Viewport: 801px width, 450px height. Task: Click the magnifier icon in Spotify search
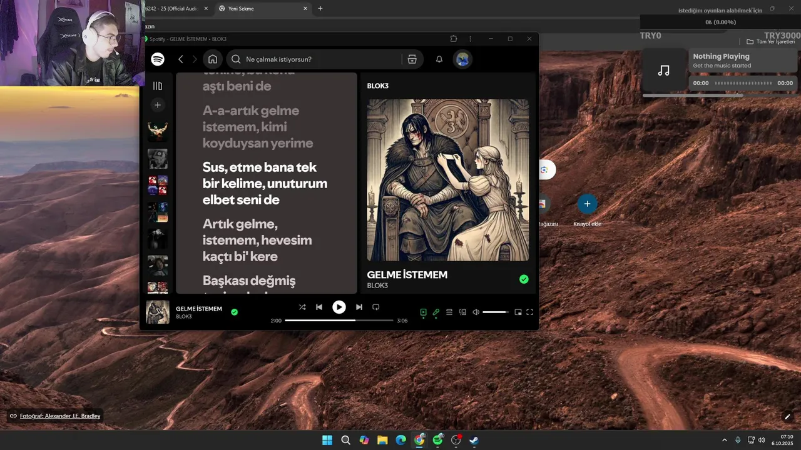pyautogui.click(x=236, y=59)
